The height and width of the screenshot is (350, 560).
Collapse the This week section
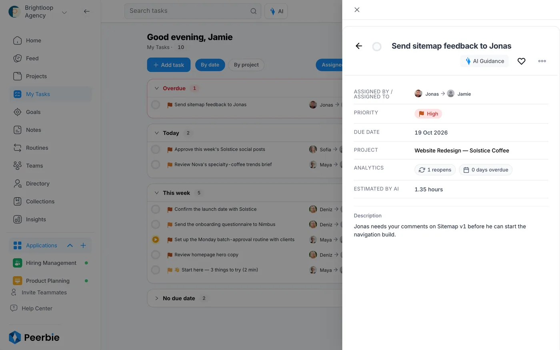pos(157,193)
